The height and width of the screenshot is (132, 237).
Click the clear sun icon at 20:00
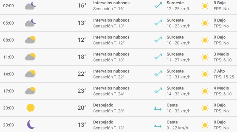(x=31, y=107)
